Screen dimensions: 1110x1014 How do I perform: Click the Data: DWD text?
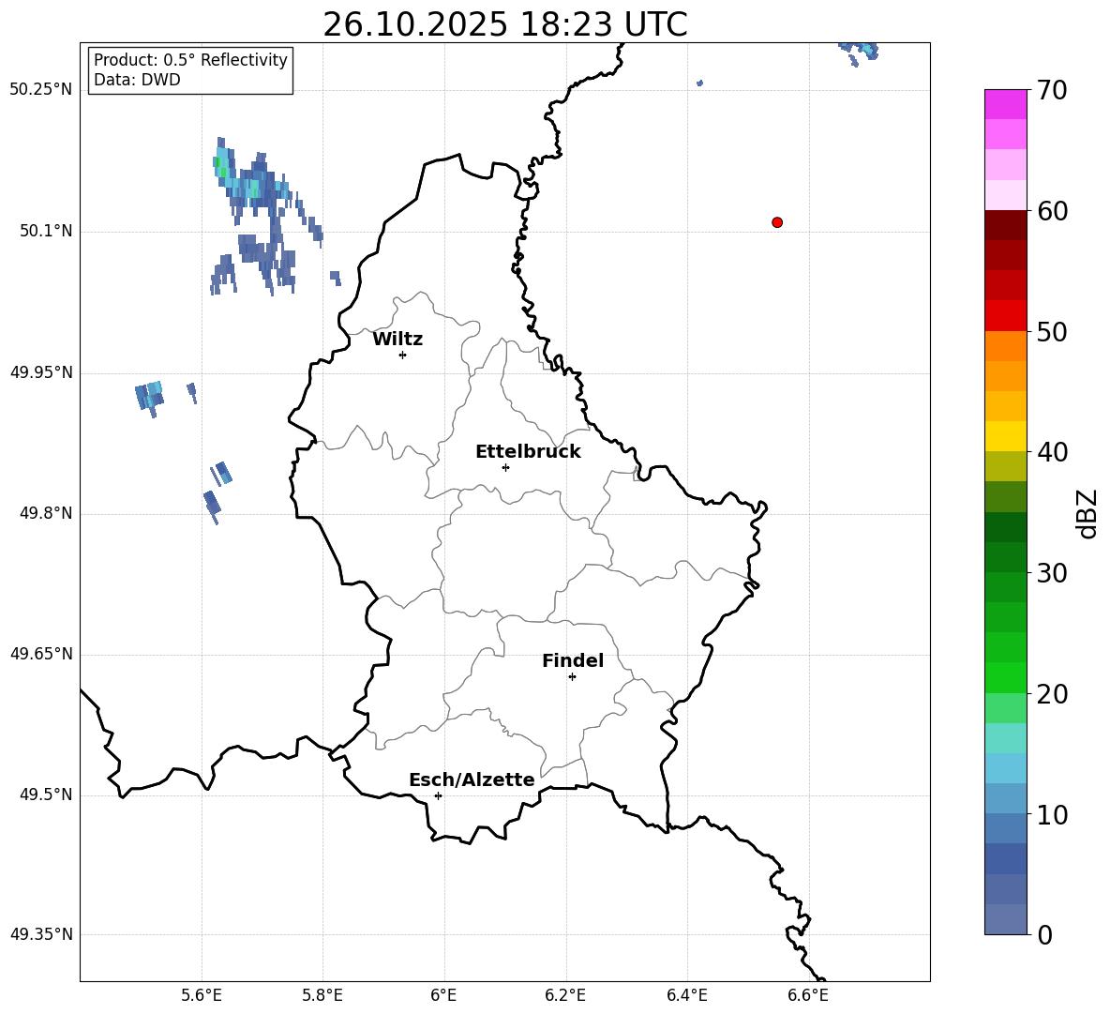[137, 80]
